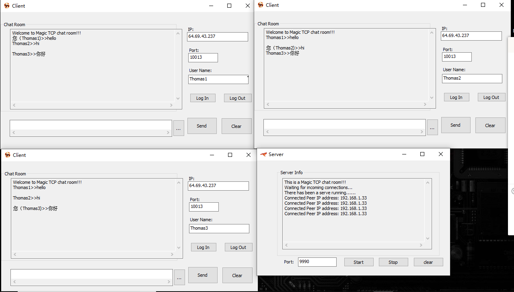Minimize the Thomas3 Client window
The width and height of the screenshot is (514, 292).
pos(212,155)
